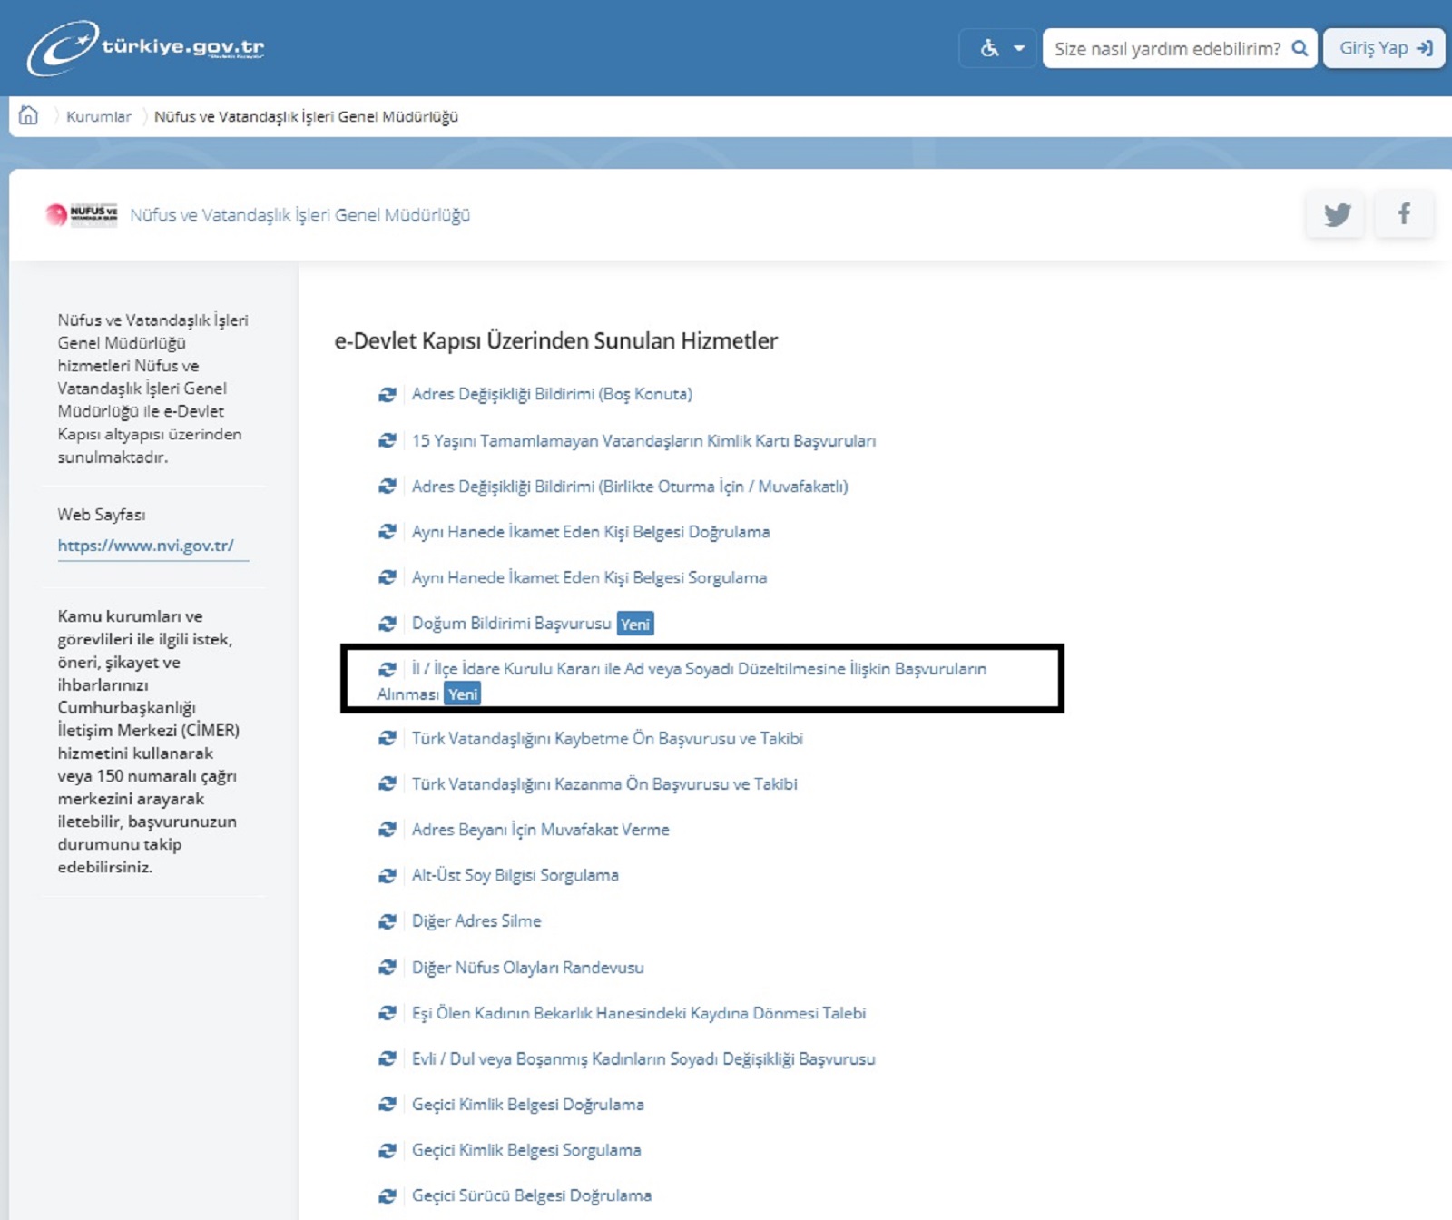Open Kurumlar breadcrumb item

[x=98, y=116]
